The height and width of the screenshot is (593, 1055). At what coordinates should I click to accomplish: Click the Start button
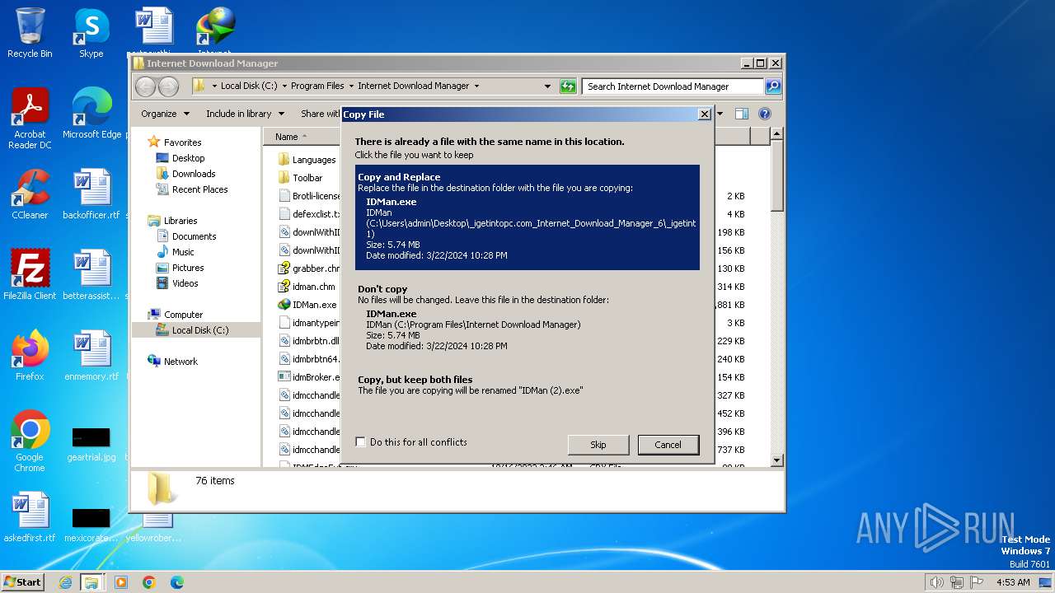[x=23, y=582]
